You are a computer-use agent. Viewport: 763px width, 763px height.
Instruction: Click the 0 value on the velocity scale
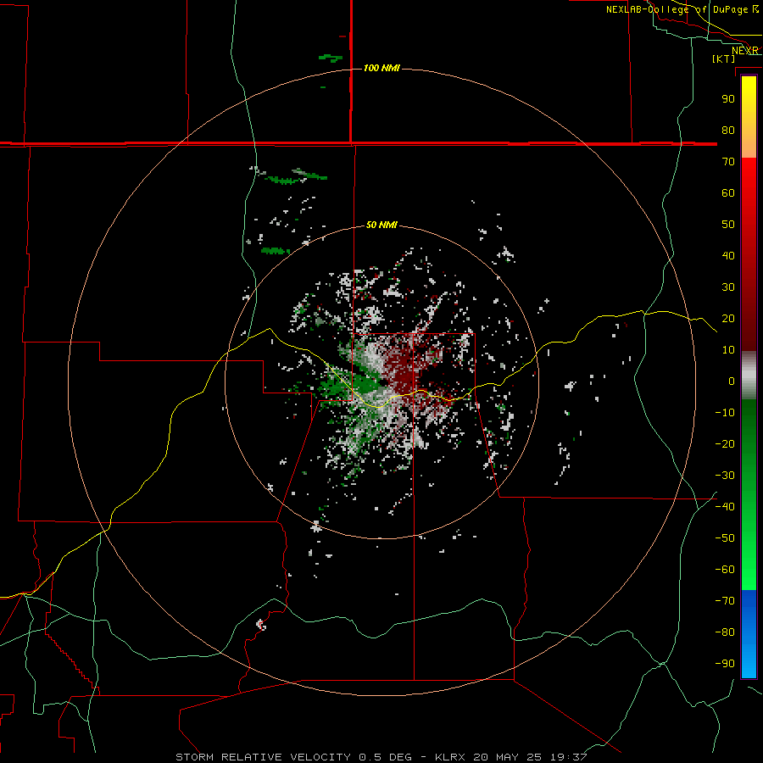(732, 381)
